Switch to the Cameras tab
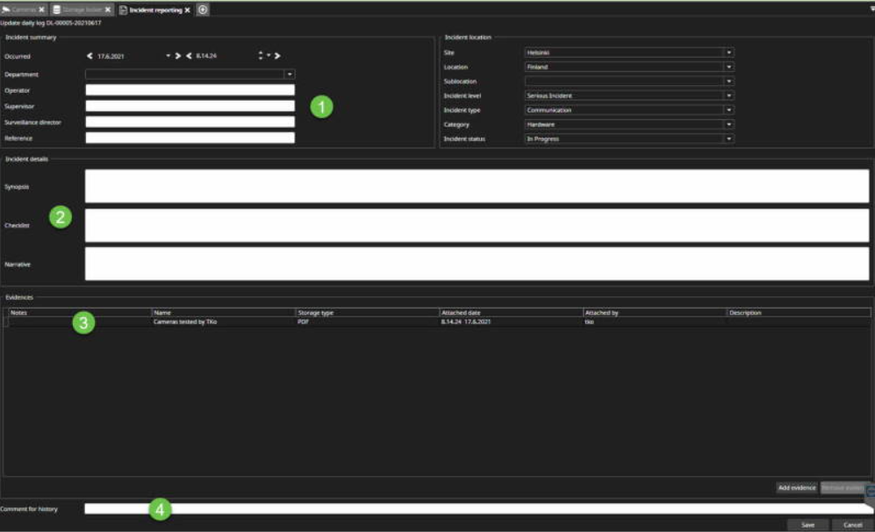Image resolution: width=875 pixels, height=532 pixels. 19,10
